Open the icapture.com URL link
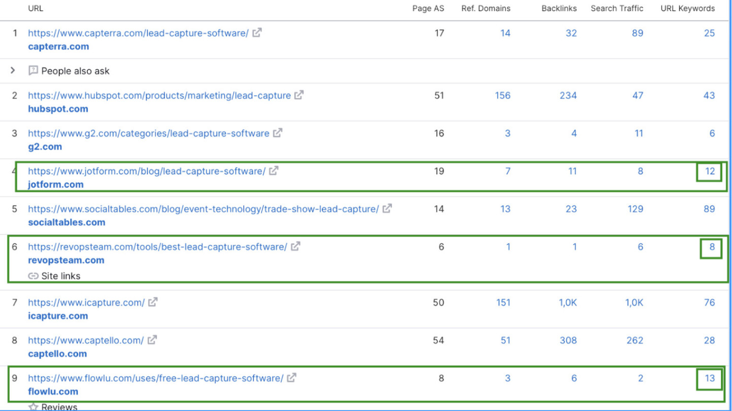 [86, 303]
